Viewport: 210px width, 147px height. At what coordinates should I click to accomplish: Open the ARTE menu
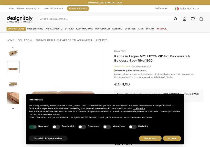[x=141, y=29]
